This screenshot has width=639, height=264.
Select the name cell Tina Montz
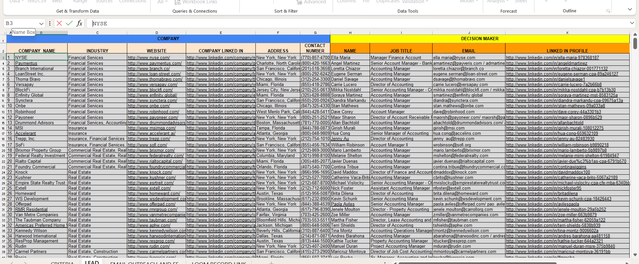point(350,230)
